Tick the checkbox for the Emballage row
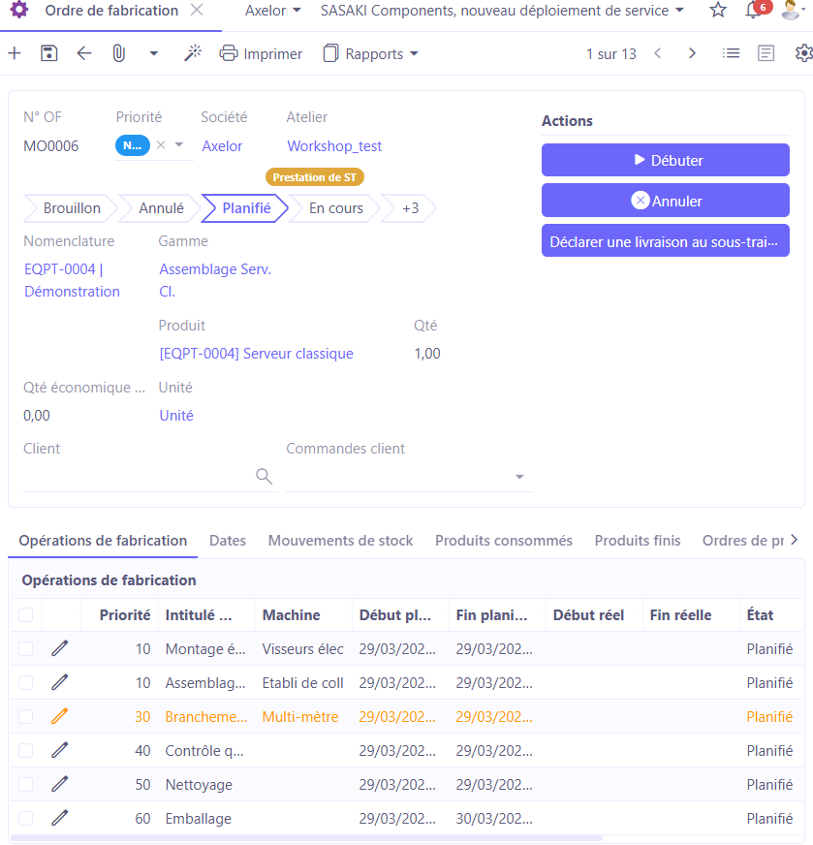This screenshot has height=845, width=813. 26,818
